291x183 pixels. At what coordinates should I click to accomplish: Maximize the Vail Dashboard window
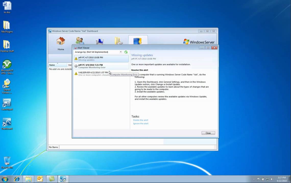(207, 31)
